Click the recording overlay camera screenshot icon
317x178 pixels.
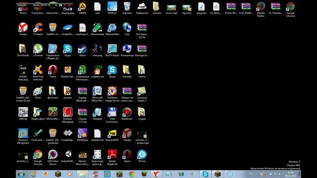click(60, 5)
